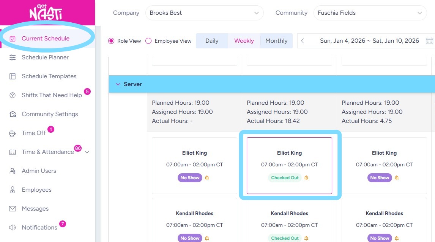This screenshot has height=242, width=435.
Task: Click the Schedule Templates layout icon
Action: (13, 76)
